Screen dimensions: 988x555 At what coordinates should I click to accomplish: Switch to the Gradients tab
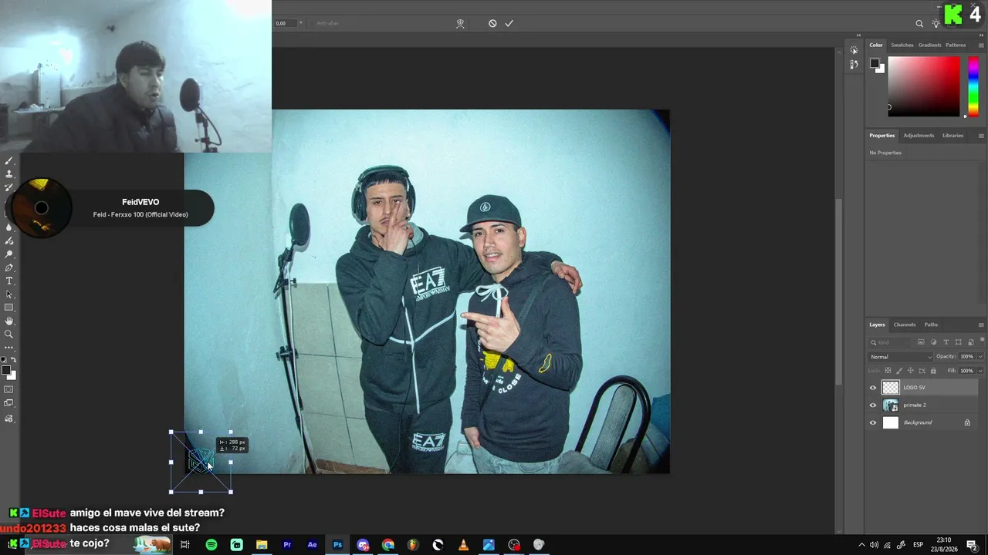pyautogui.click(x=929, y=45)
